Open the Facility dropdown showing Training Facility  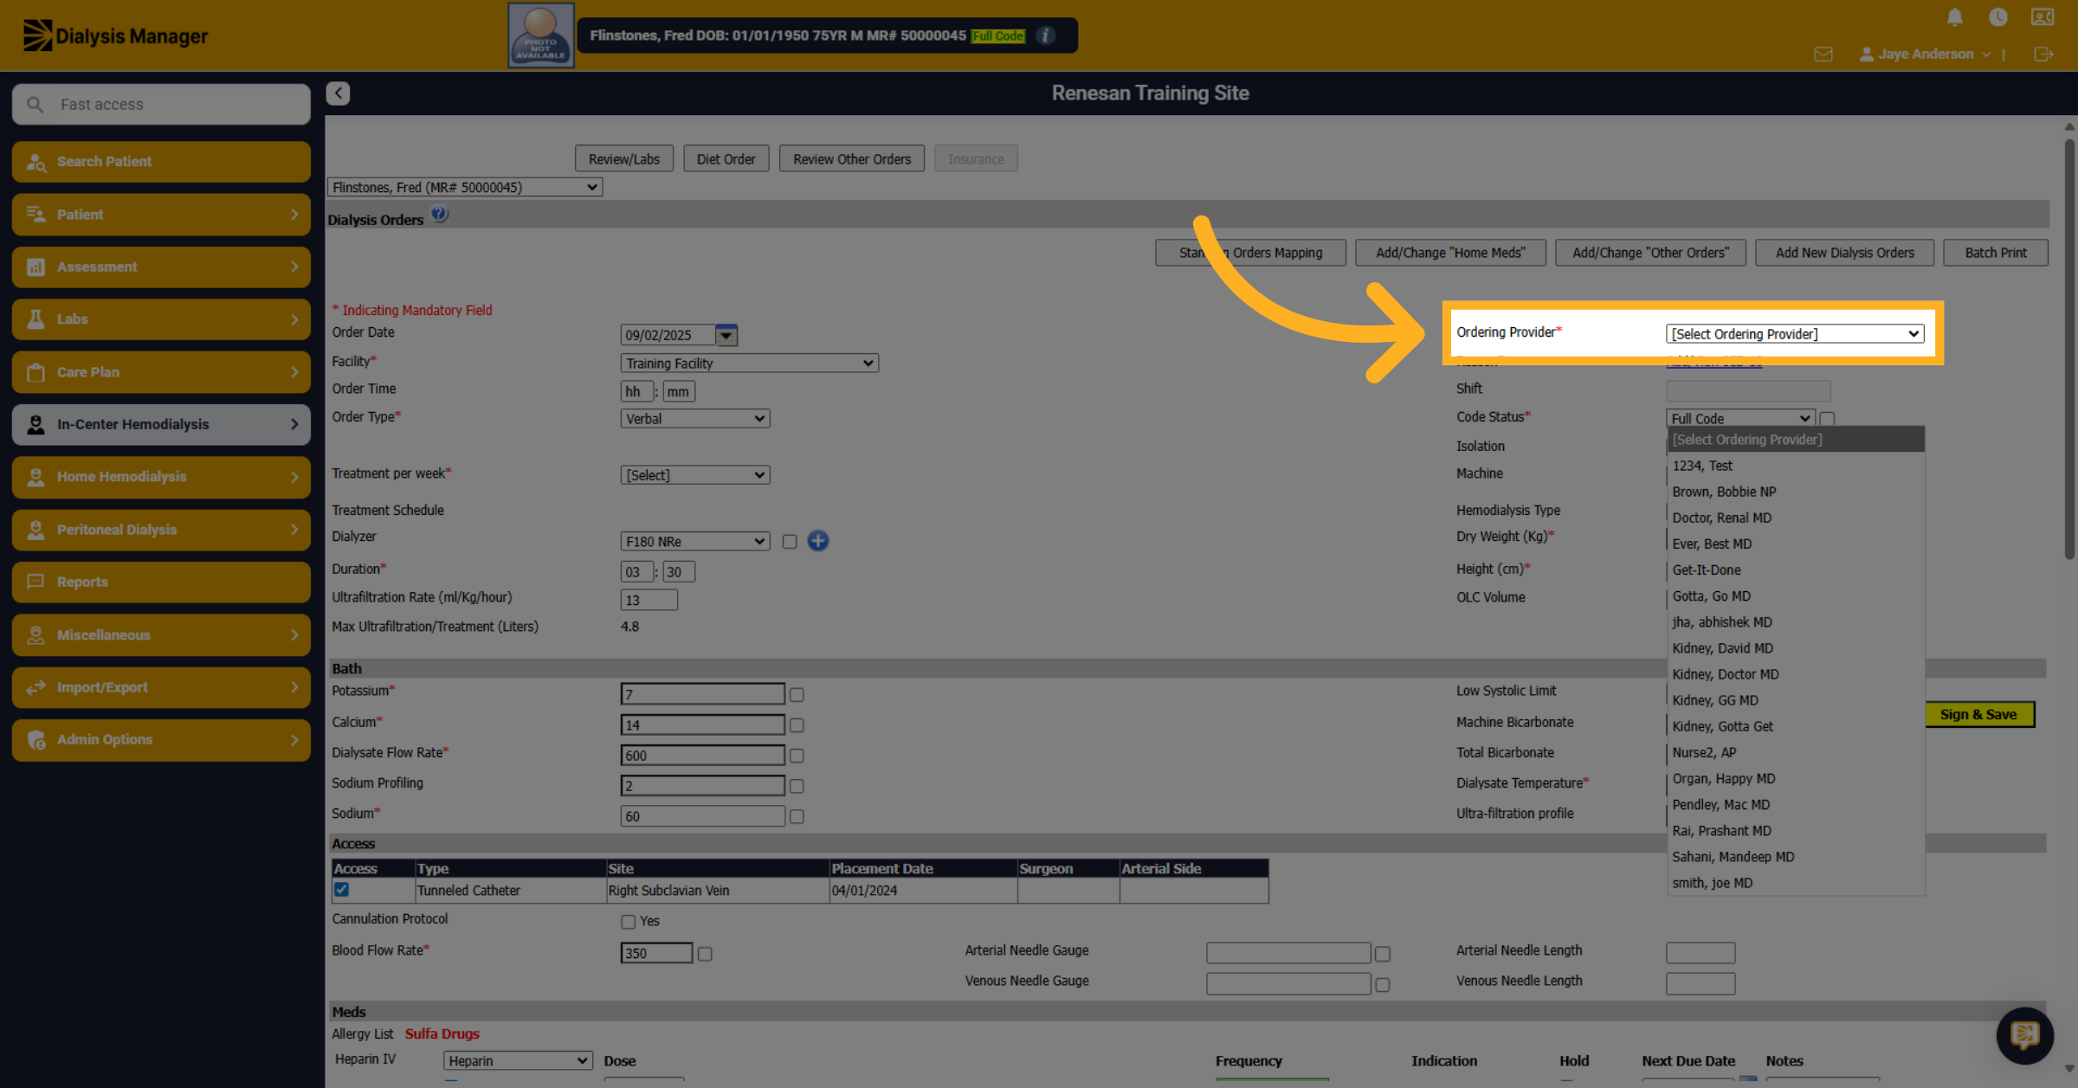[749, 364]
